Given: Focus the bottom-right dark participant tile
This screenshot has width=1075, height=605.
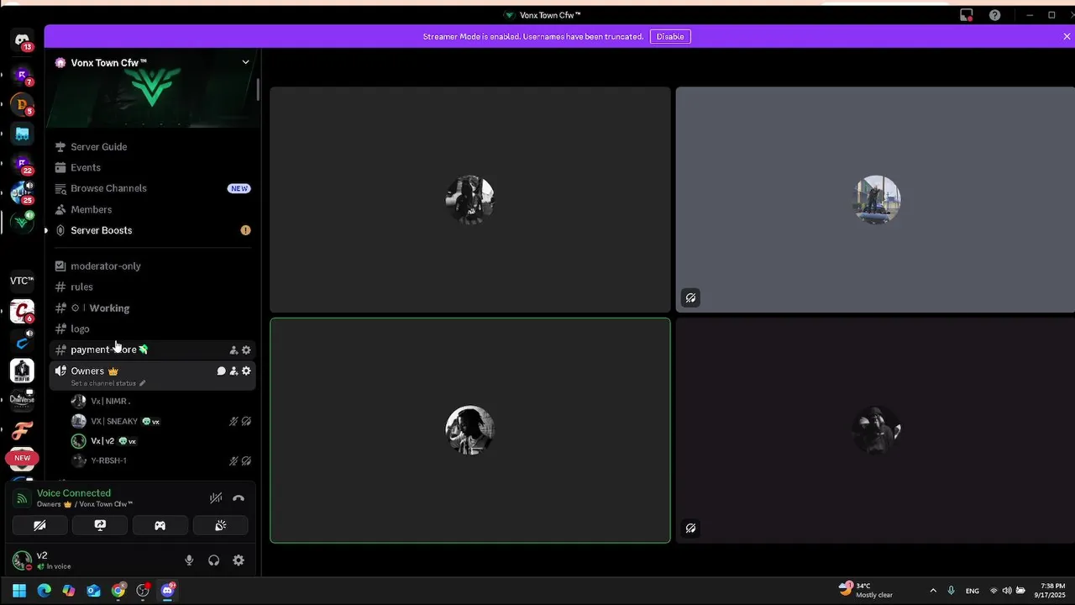Looking at the screenshot, I should pos(875,430).
